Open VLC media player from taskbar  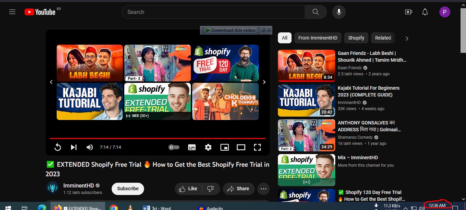pyautogui.click(x=130, y=207)
